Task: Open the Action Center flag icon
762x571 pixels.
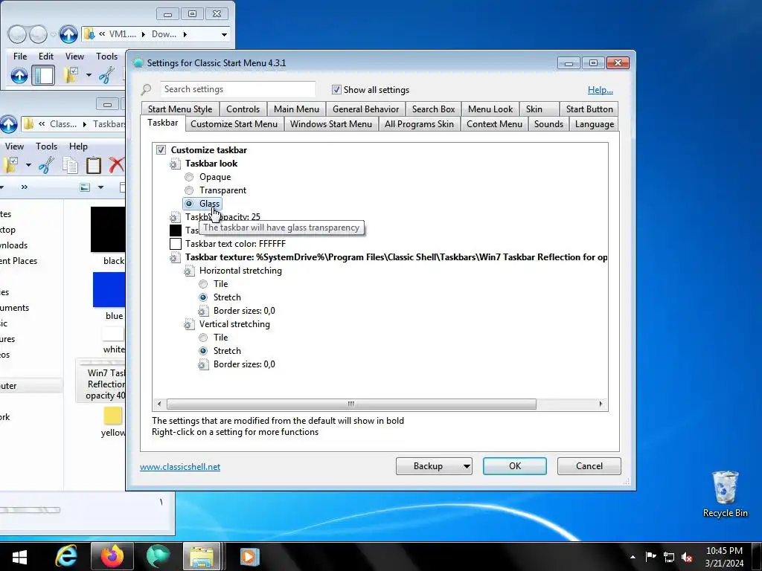Action: 650,557
